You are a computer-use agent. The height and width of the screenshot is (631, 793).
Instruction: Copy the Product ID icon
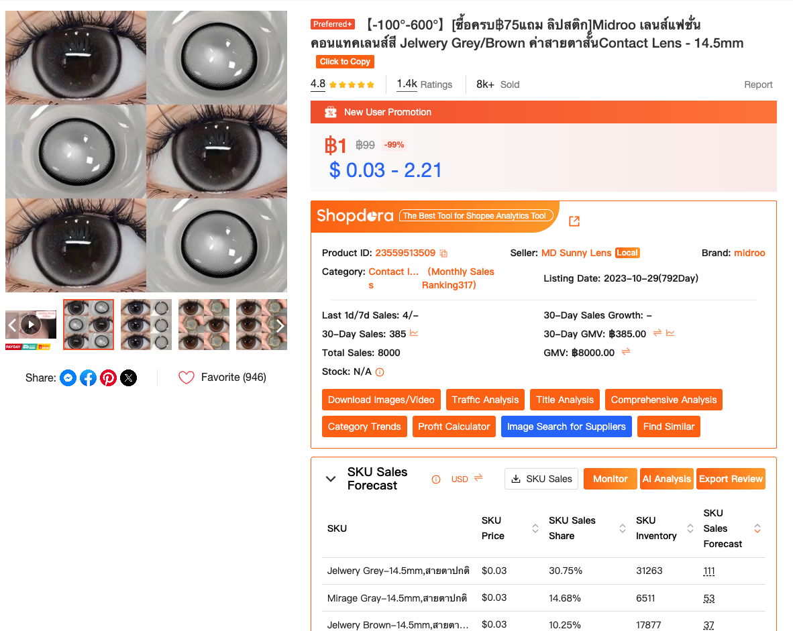tap(443, 253)
